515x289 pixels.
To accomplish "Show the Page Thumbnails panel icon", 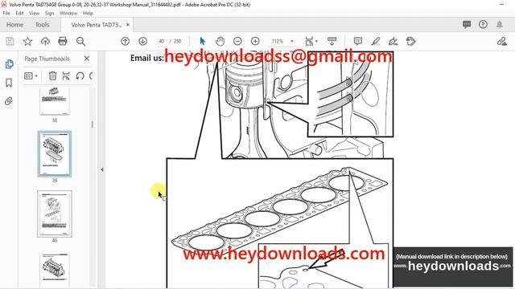I will tap(9, 64).
